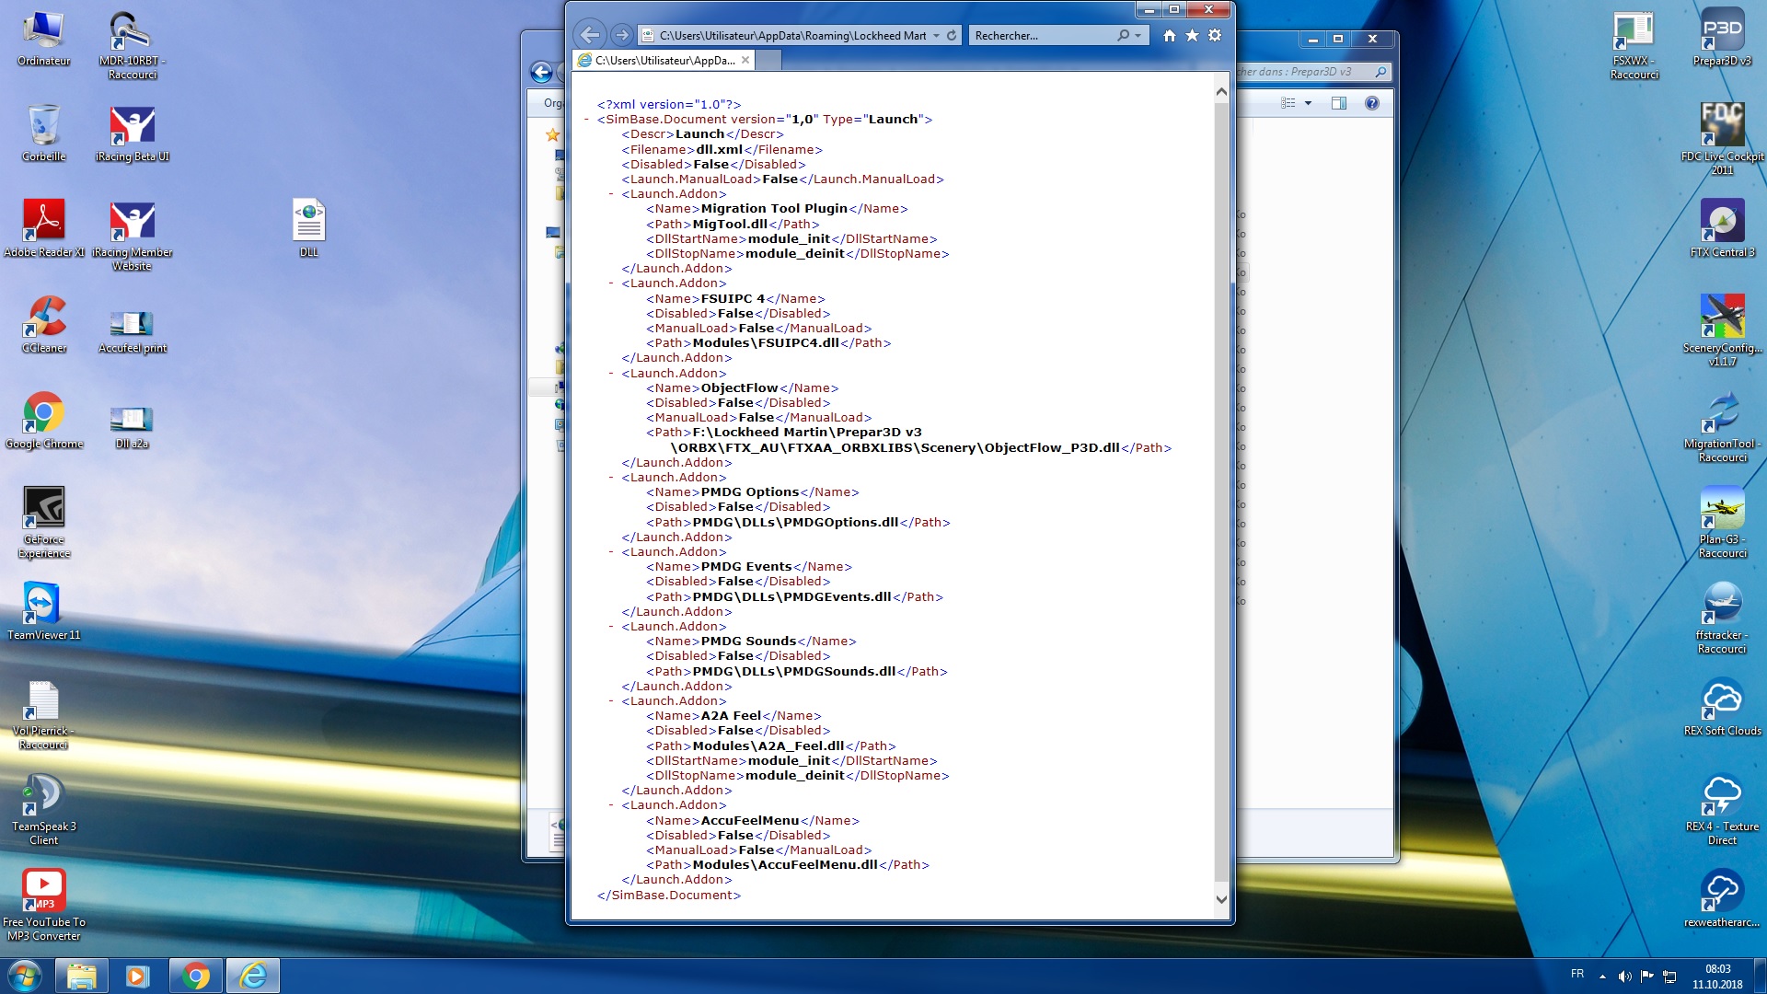
Task: Open Dll a2a image file
Action: tap(132, 427)
